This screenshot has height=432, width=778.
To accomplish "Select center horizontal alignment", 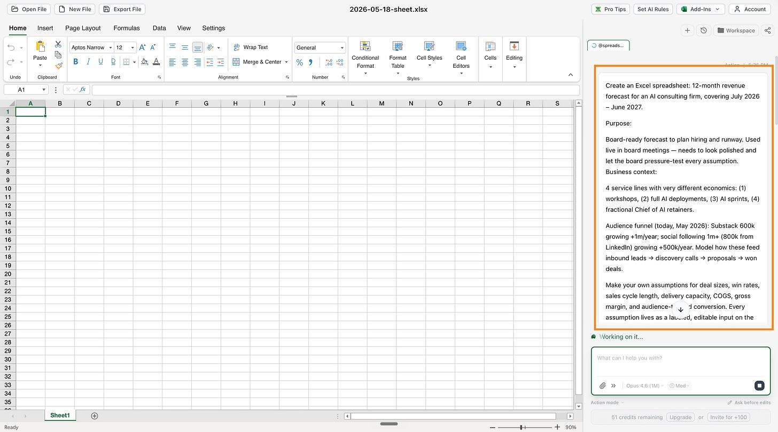I will (185, 62).
